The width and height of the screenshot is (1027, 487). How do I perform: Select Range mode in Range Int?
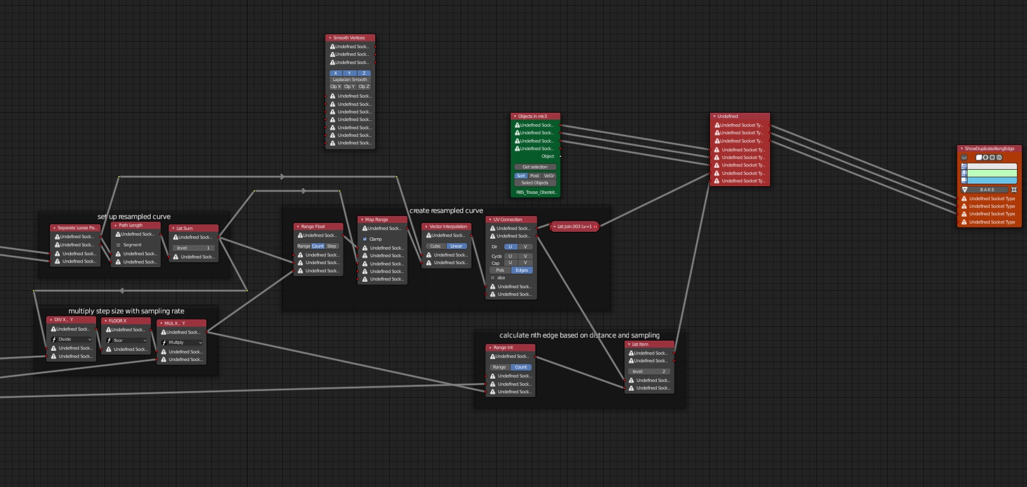click(x=499, y=367)
